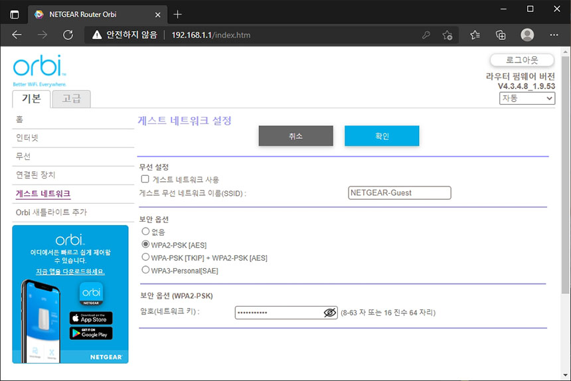Click the NETGEAR brand text in banner
This screenshot has width=571, height=381.
[x=106, y=357]
